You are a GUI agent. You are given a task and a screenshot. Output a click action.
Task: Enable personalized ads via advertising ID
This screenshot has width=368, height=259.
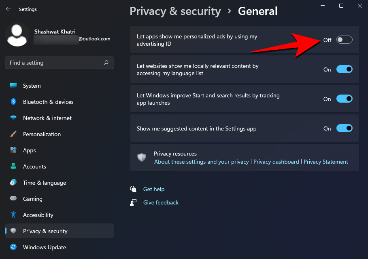pos(344,40)
